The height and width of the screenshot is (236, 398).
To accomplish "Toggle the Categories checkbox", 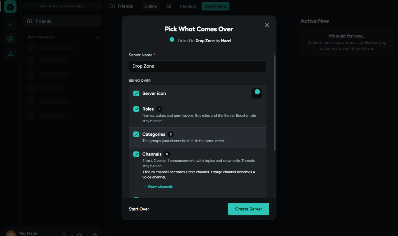I will 136,134.
